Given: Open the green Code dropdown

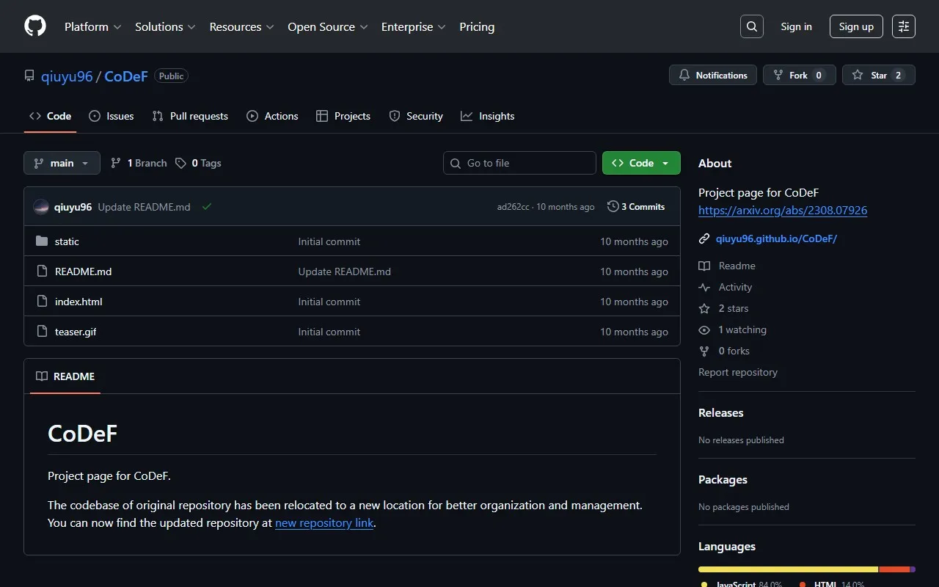Looking at the screenshot, I should coord(641,163).
